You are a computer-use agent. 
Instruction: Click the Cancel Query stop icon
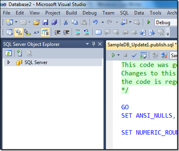125,55
